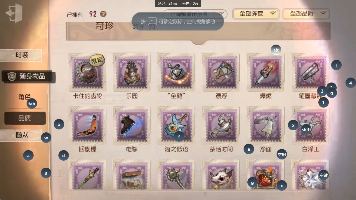The image size is (356, 200).
Task: Click the exit door icon
Action: (14, 13)
